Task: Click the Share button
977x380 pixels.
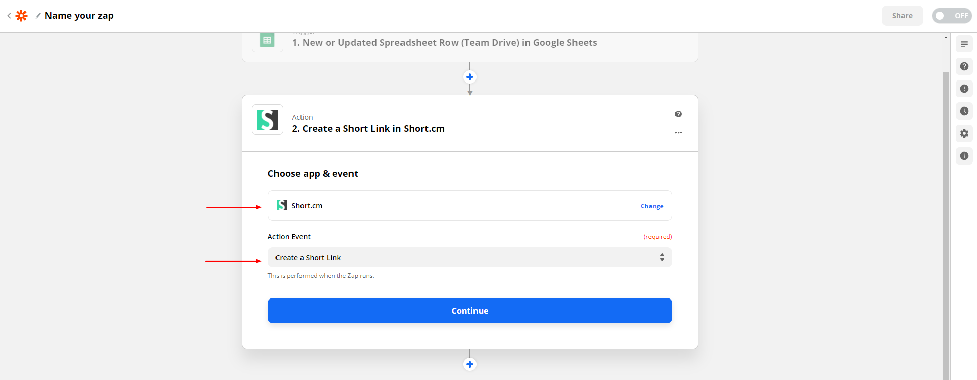Action: click(902, 16)
